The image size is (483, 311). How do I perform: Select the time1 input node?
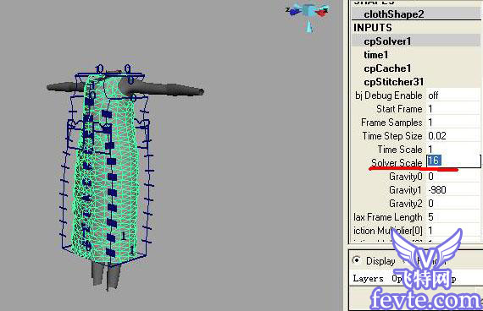pyautogui.click(x=375, y=55)
